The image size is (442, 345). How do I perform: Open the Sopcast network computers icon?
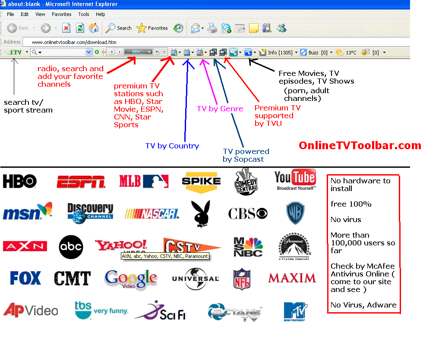(213, 52)
